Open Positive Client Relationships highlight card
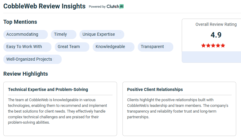The image size is (241, 139). pyautogui.click(x=179, y=109)
